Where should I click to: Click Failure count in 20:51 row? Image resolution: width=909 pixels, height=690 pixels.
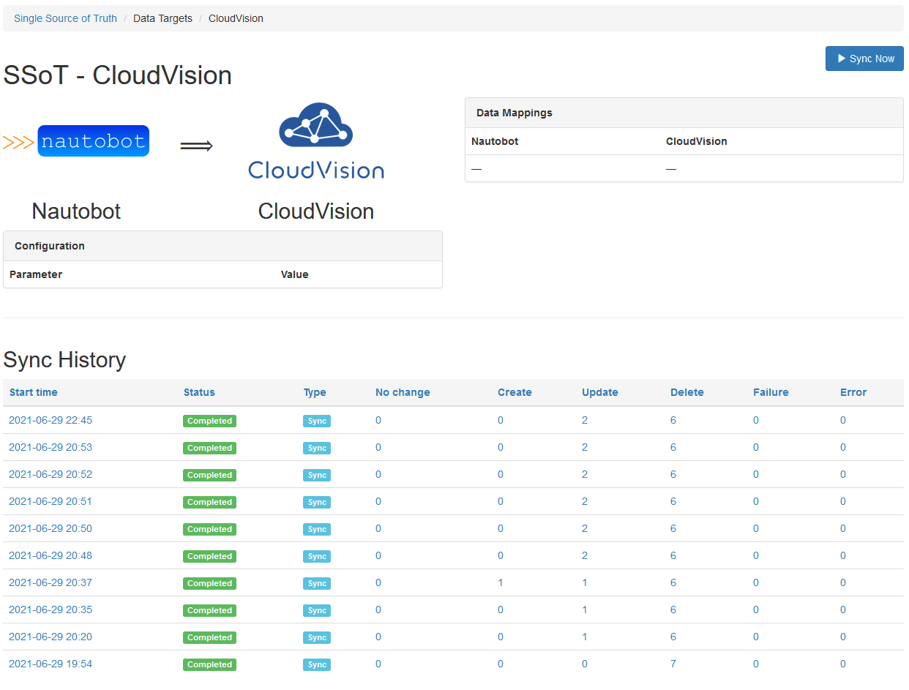pyautogui.click(x=756, y=501)
